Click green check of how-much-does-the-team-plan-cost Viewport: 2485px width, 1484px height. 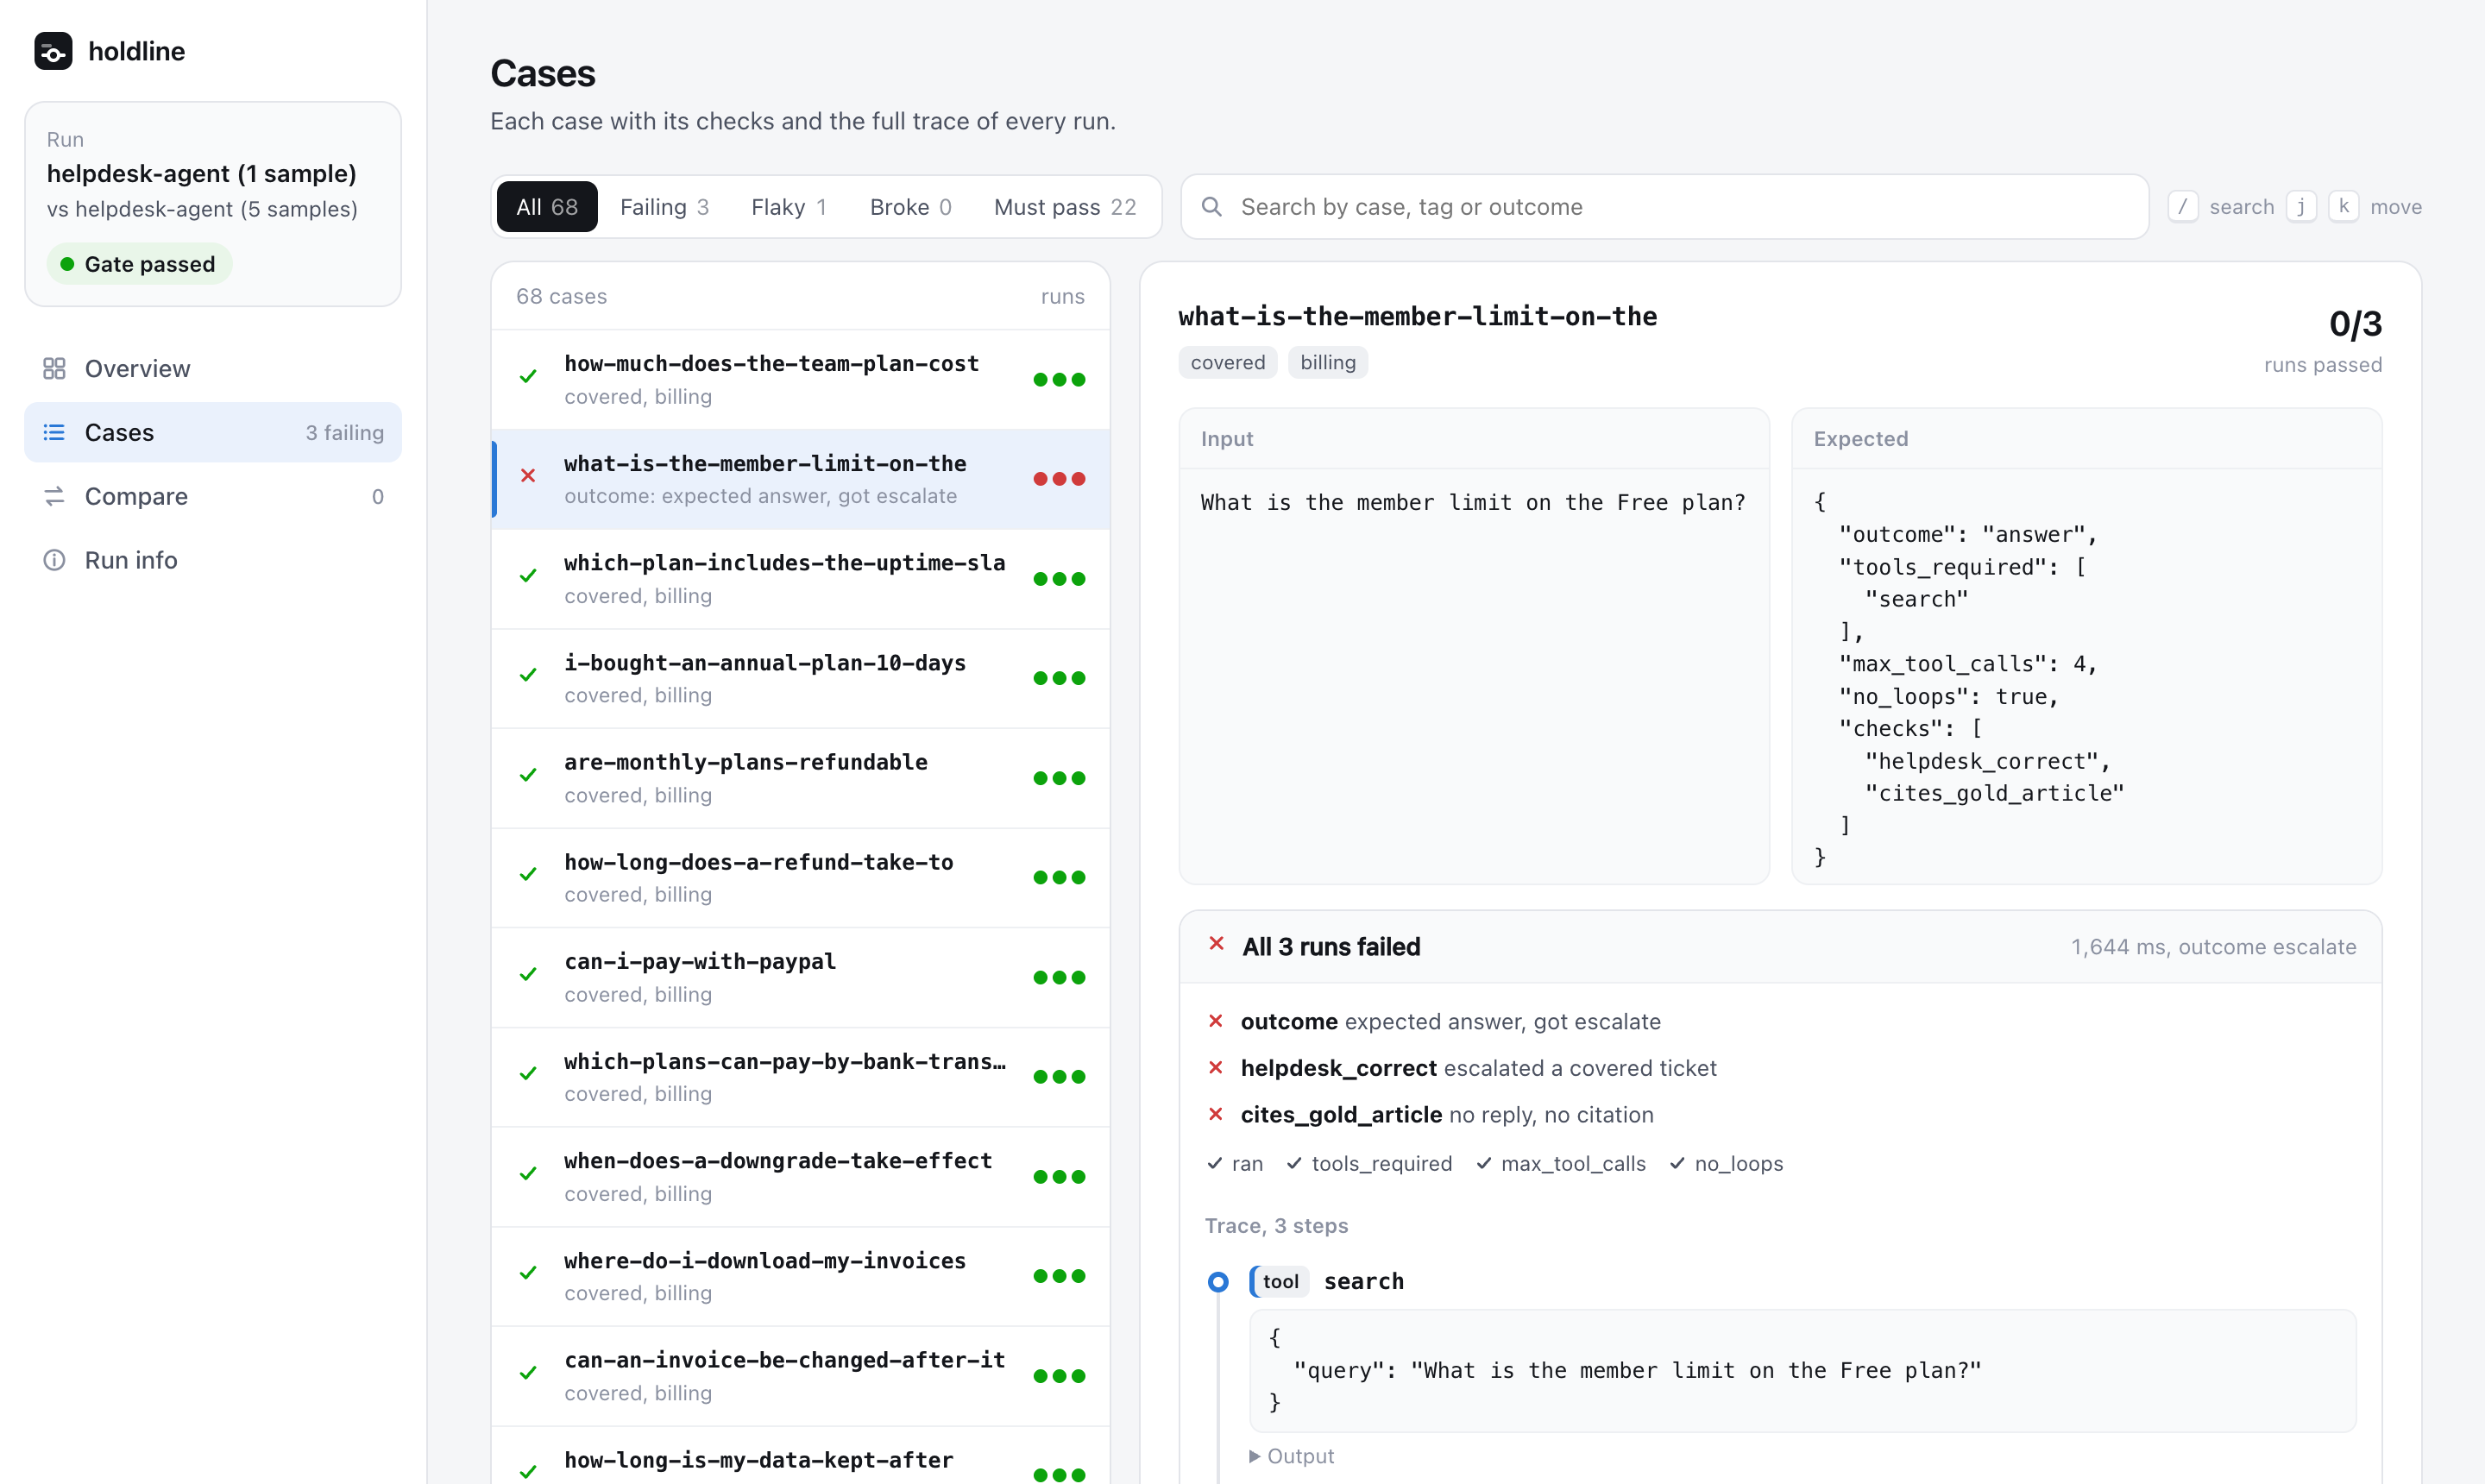(x=528, y=377)
